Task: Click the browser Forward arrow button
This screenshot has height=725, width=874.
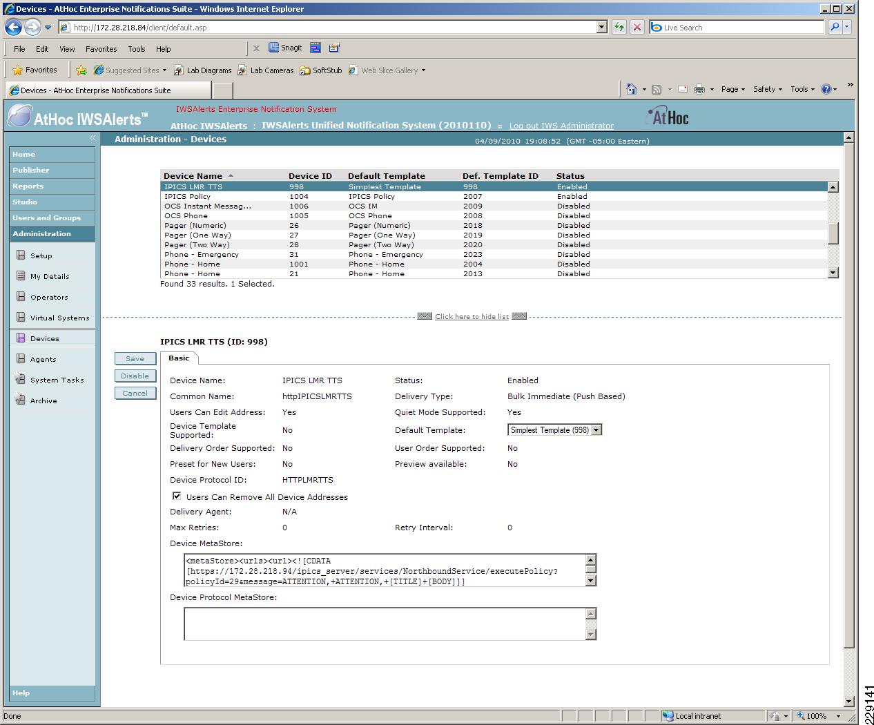Action: pos(32,28)
